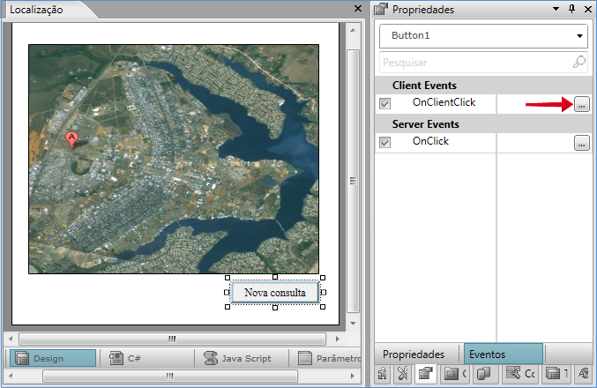The width and height of the screenshot is (597, 388).
Task: Open the Localização tab list dropdown arrow
Action: [x=344, y=9]
